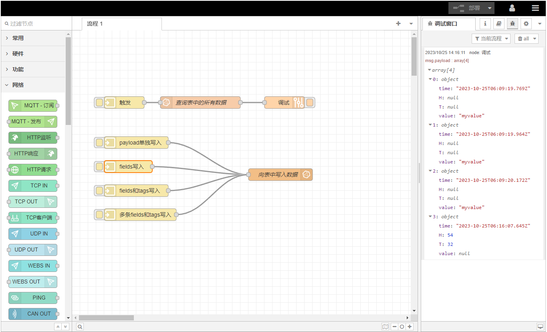Open the main hamburger menu
The height and width of the screenshot is (332, 547).
click(x=535, y=8)
